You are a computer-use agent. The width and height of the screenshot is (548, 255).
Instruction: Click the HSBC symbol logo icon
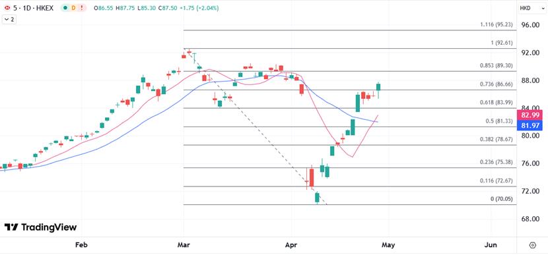tap(7, 8)
